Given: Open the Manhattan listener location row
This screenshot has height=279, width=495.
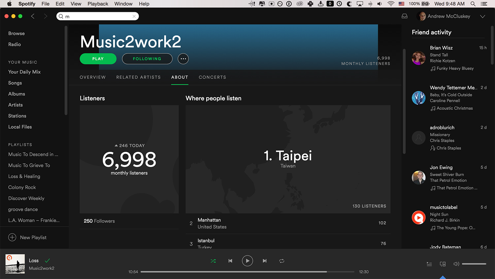Looking at the screenshot, I should click(288, 223).
